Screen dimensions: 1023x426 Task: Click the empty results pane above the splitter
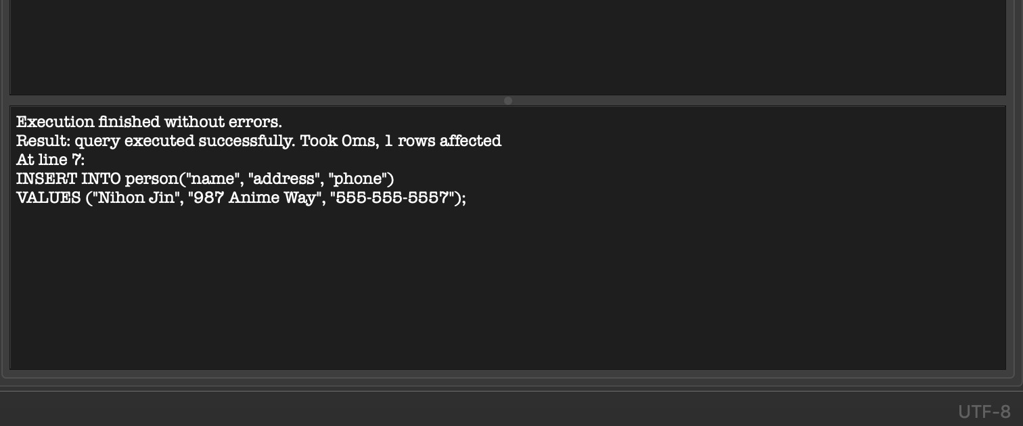point(507,47)
